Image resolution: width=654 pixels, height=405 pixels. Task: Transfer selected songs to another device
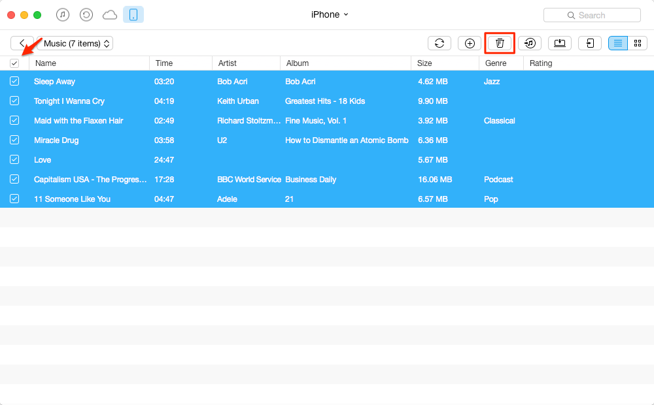click(x=590, y=43)
